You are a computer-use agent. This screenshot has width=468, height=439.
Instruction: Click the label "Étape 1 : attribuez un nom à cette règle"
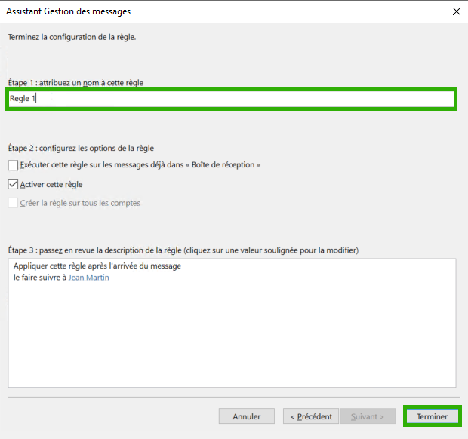[75, 83]
